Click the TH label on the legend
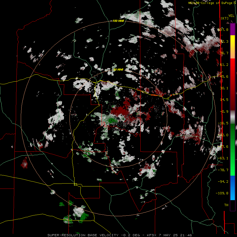 226,205
